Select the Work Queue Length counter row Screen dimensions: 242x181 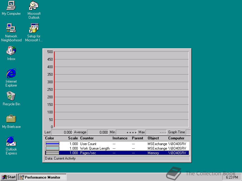pos(117,148)
